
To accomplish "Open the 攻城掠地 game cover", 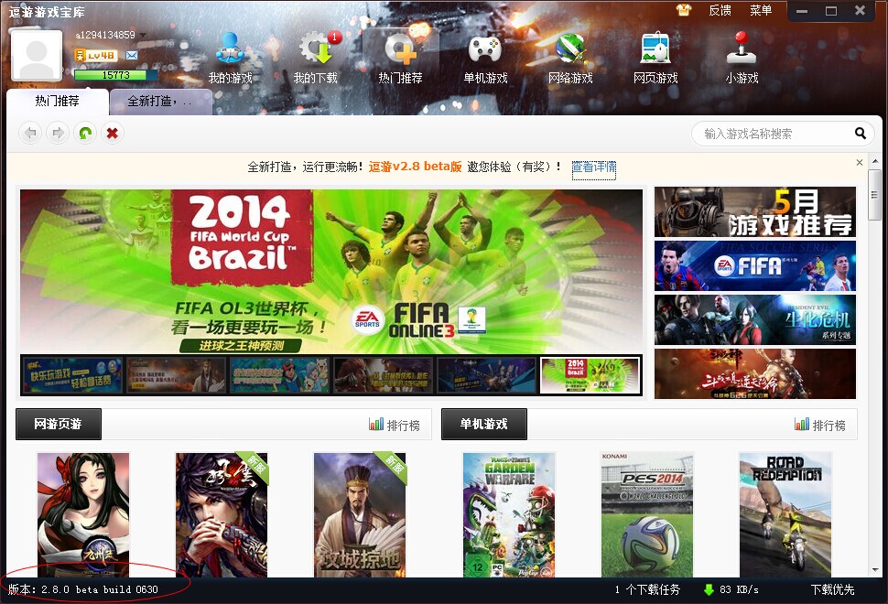I will 360,514.
